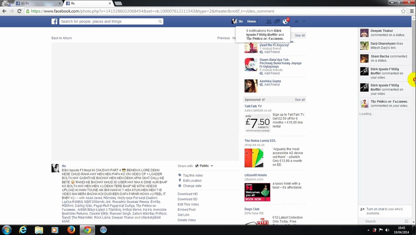Click the Action Center flag icon
The height and width of the screenshot is (235, 416).
point(380,230)
